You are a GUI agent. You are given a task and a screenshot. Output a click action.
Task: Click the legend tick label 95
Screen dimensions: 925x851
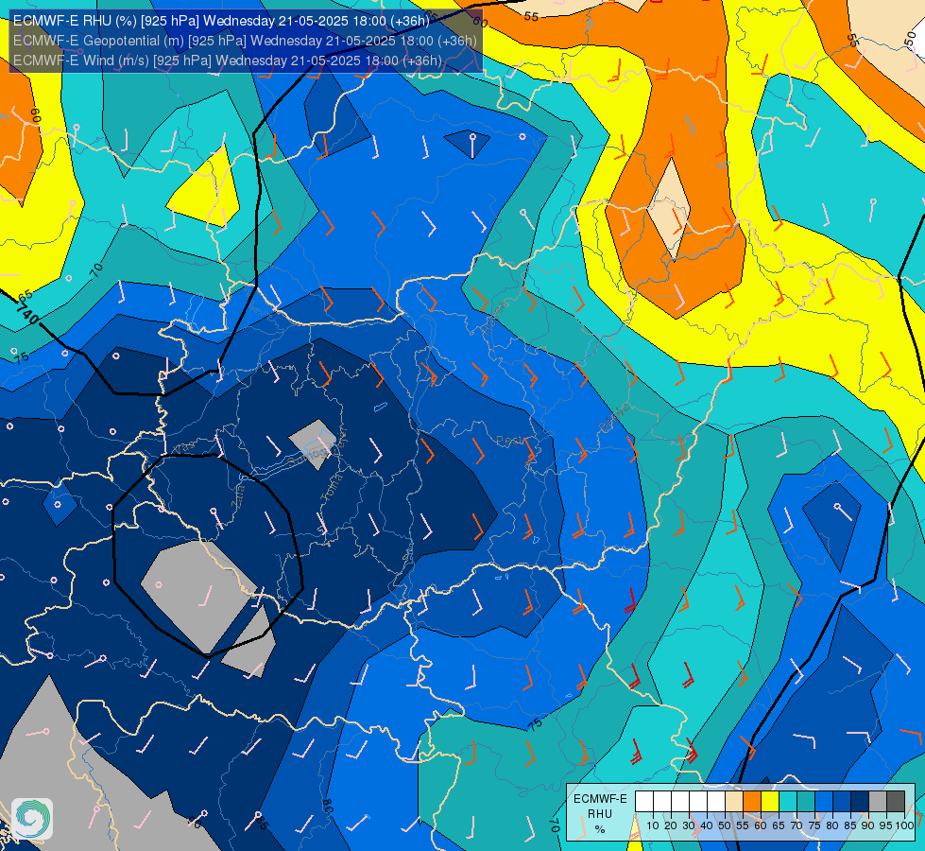point(886,825)
